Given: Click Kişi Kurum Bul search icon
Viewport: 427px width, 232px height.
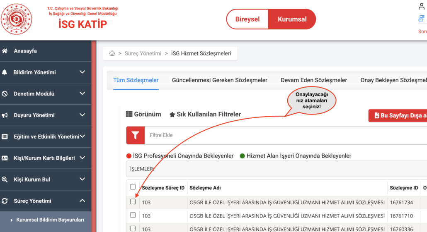Looking at the screenshot, I should (5, 179).
